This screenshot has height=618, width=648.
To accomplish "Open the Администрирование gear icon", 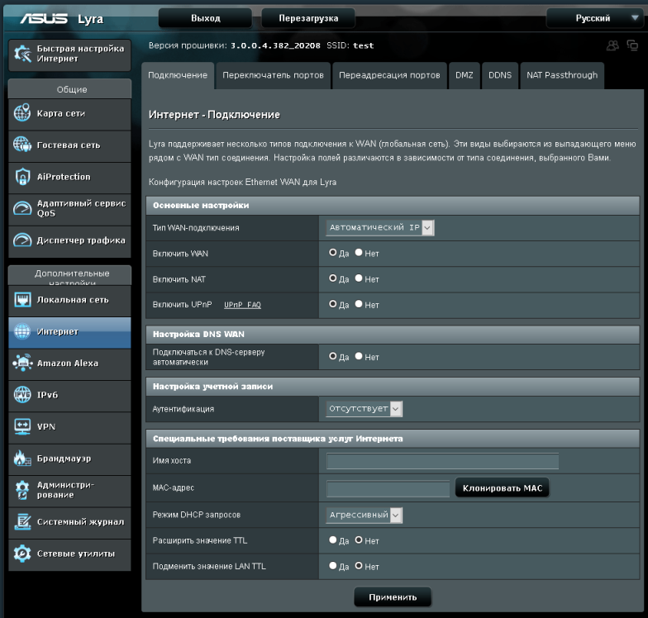I will [x=22, y=490].
